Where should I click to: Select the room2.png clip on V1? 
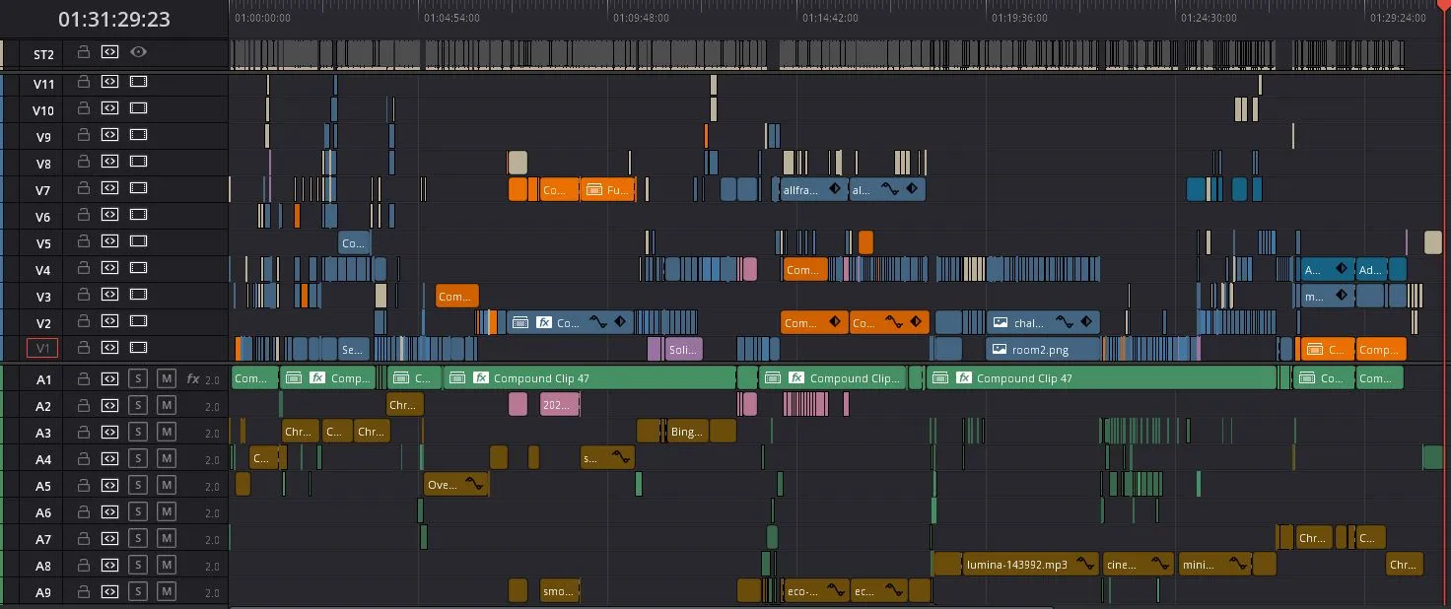[x=1043, y=349]
